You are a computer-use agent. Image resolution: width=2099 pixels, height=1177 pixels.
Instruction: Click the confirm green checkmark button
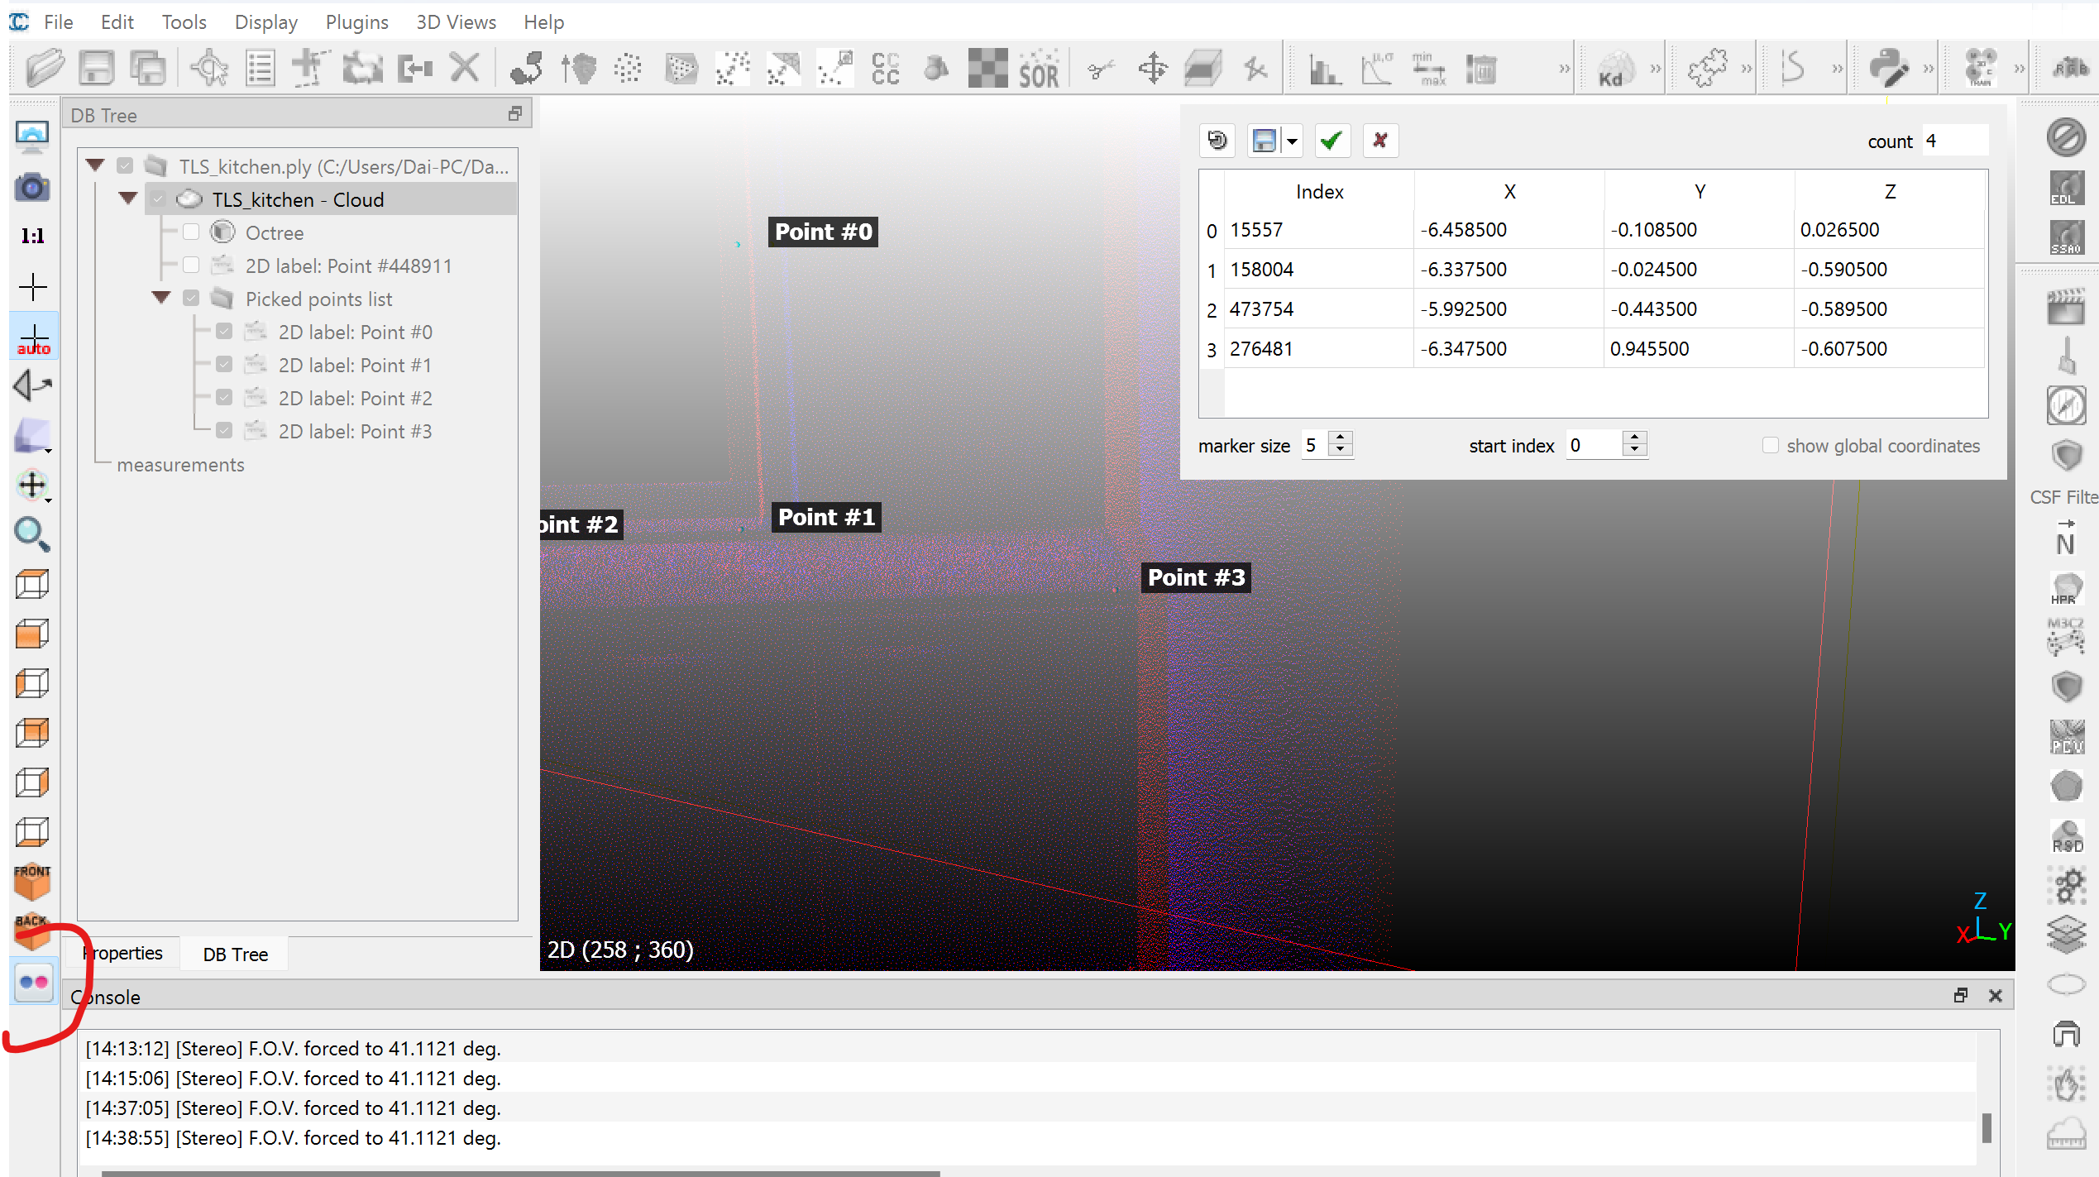(x=1331, y=140)
